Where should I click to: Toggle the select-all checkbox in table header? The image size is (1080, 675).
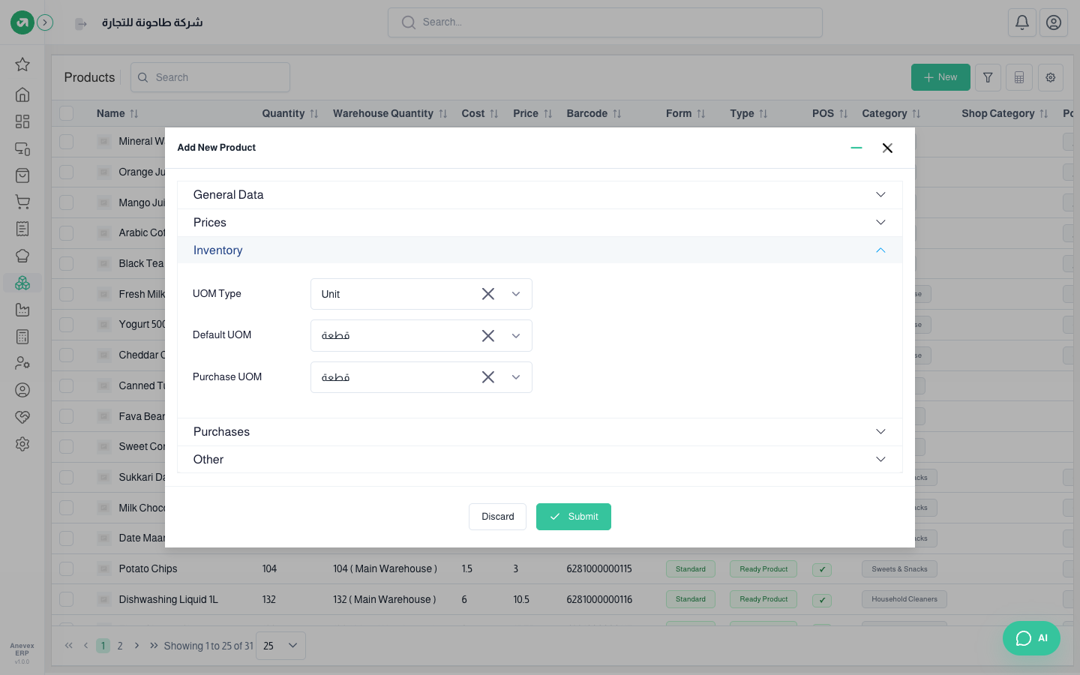[67, 113]
